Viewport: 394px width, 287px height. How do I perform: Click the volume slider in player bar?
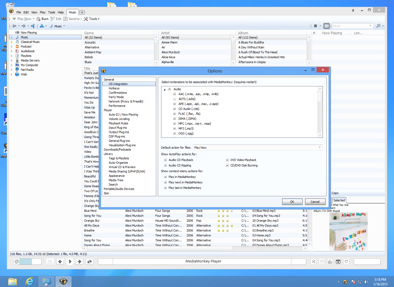[30, 262]
